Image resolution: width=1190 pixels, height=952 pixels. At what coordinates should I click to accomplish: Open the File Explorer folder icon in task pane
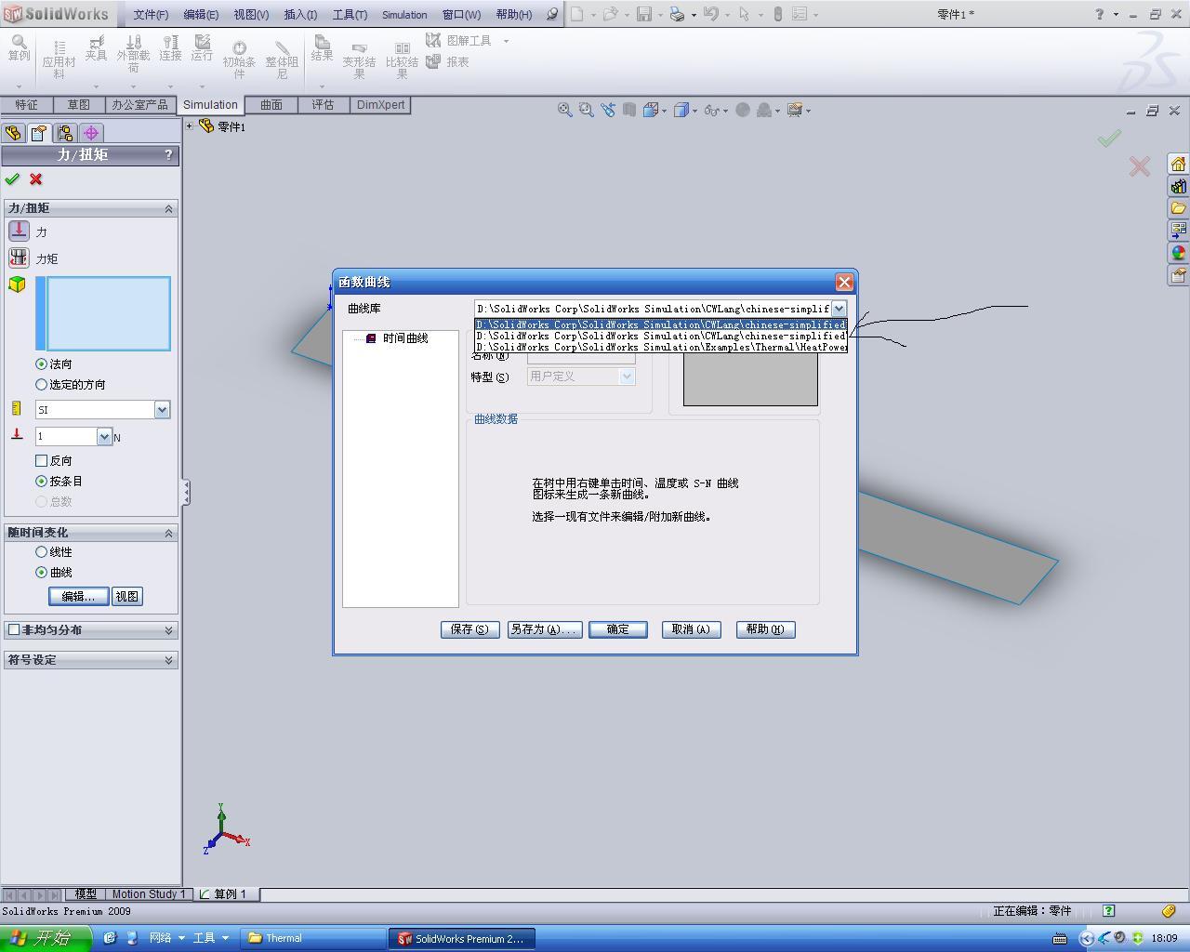tap(1179, 208)
